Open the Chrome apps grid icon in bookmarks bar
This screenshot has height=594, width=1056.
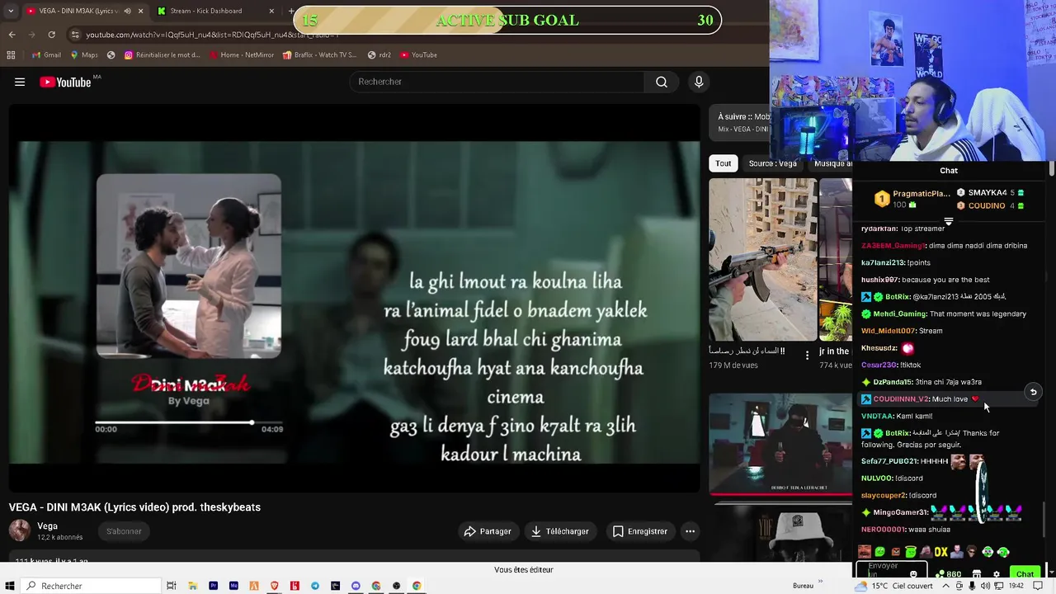(x=11, y=55)
